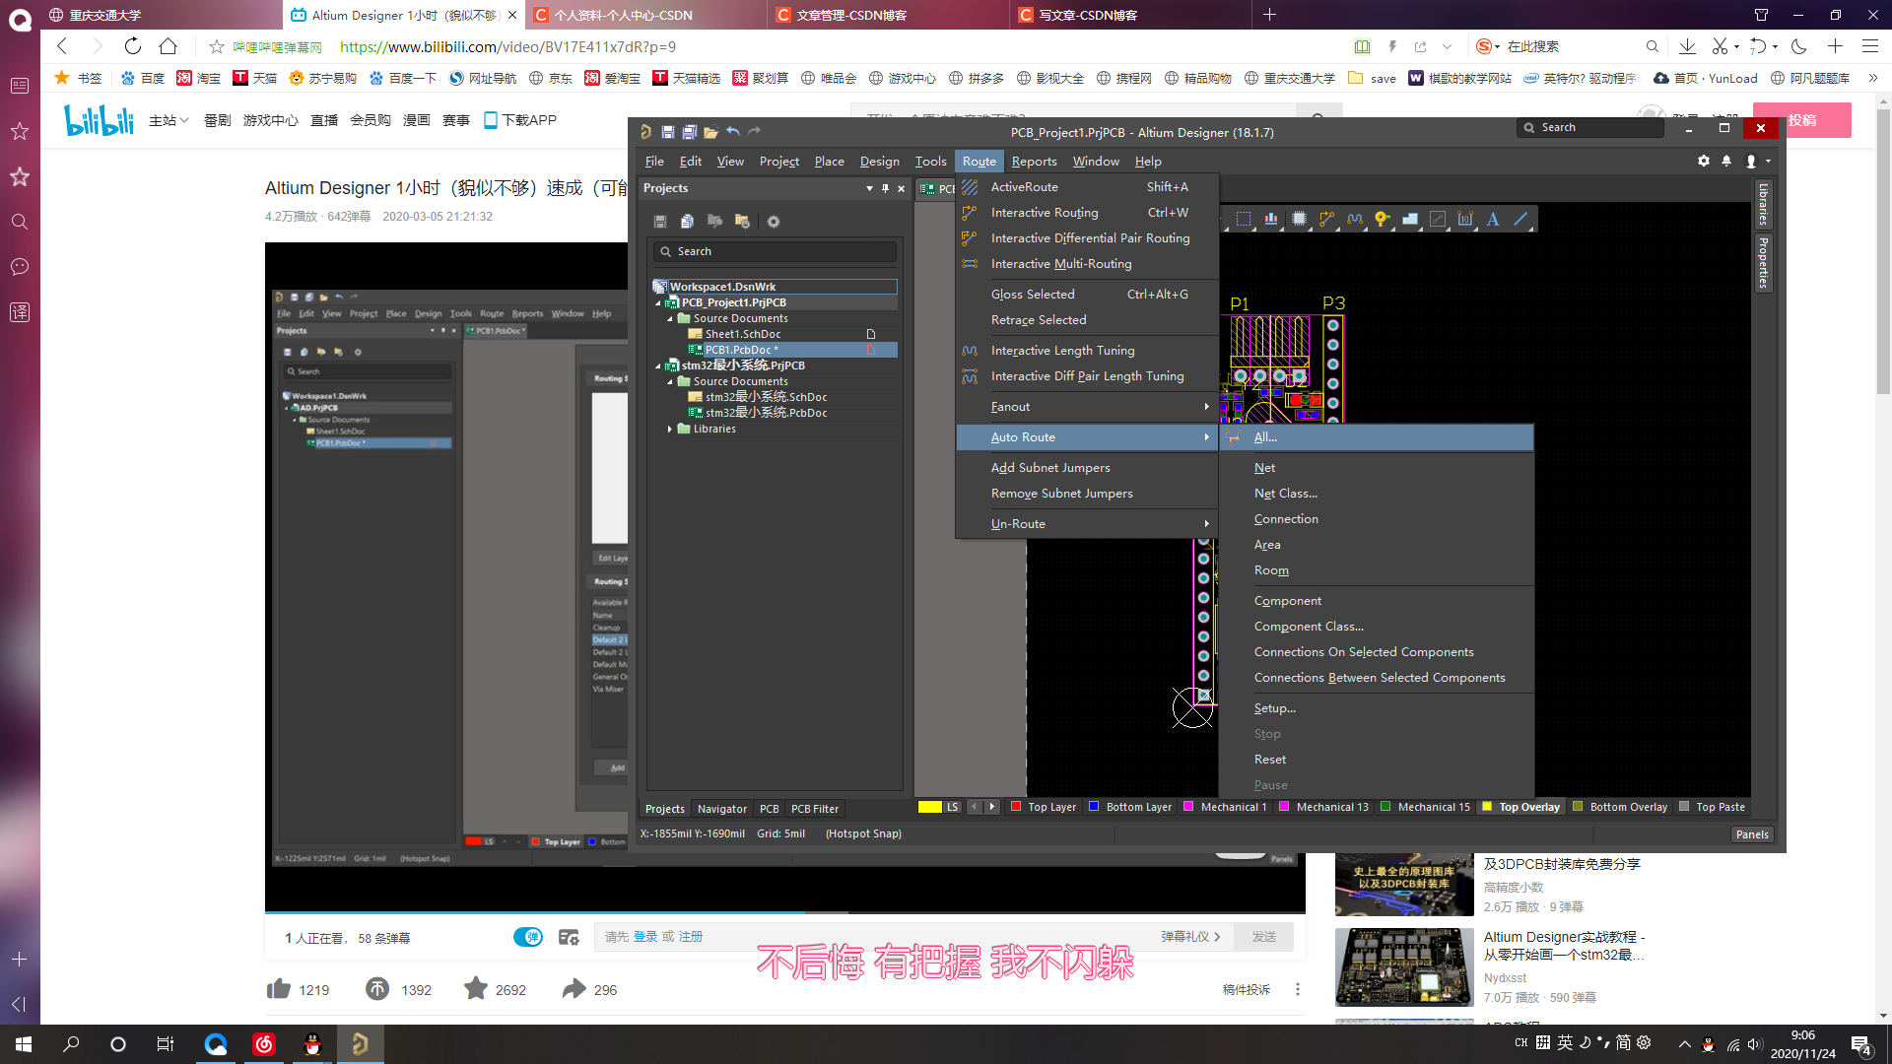This screenshot has width=1892, height=1064.
Task: Select the place dimension icon
Action: click(x=1465, y=220)
